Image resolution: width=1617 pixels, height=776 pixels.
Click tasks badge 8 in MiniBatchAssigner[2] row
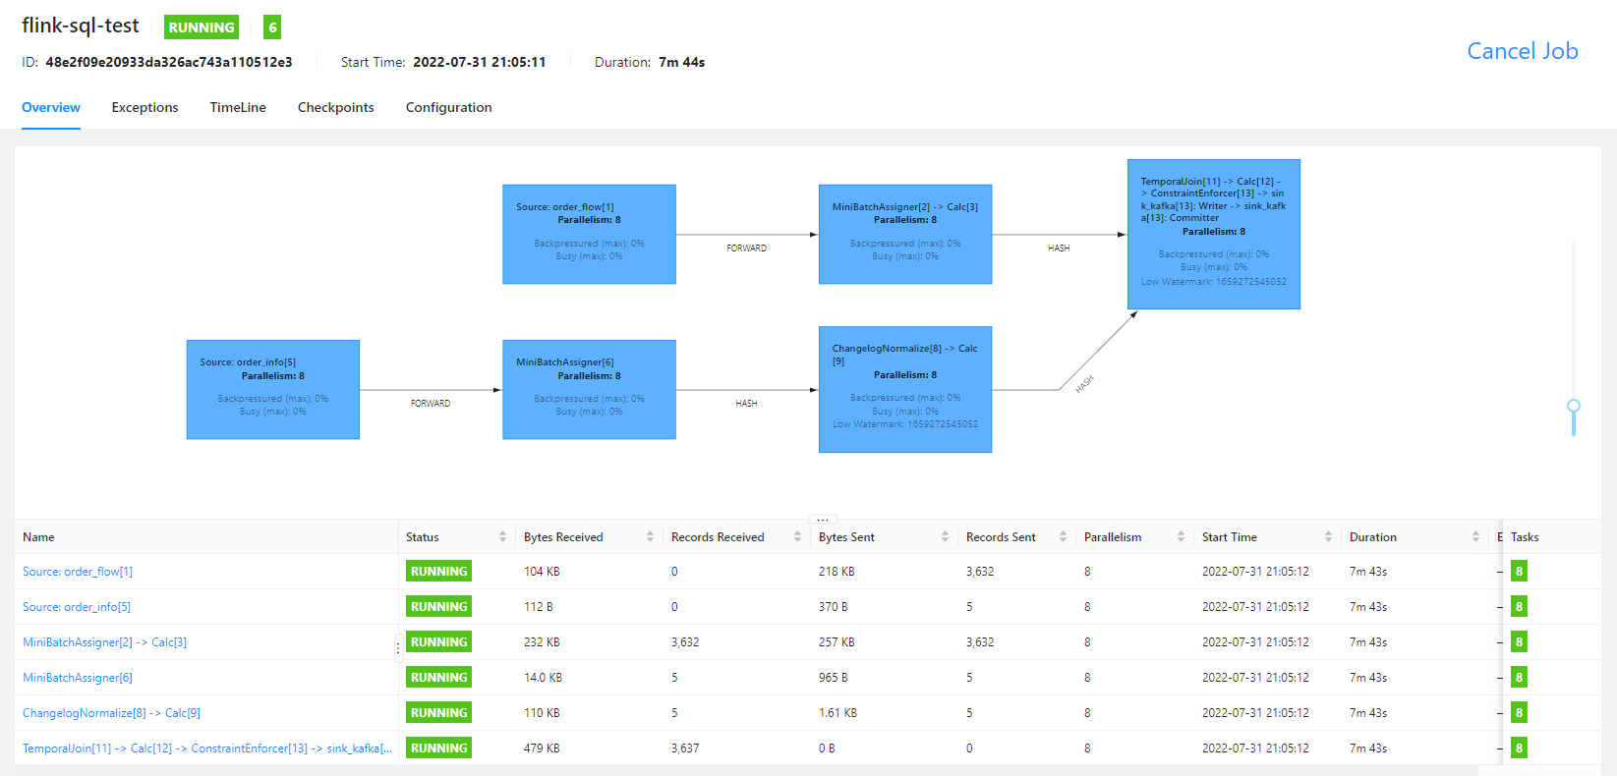click(x=1519, y=642)
